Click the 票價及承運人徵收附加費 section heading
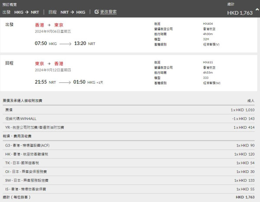The image size is (260, 202). pyautogui.click(x=23, y=101)
